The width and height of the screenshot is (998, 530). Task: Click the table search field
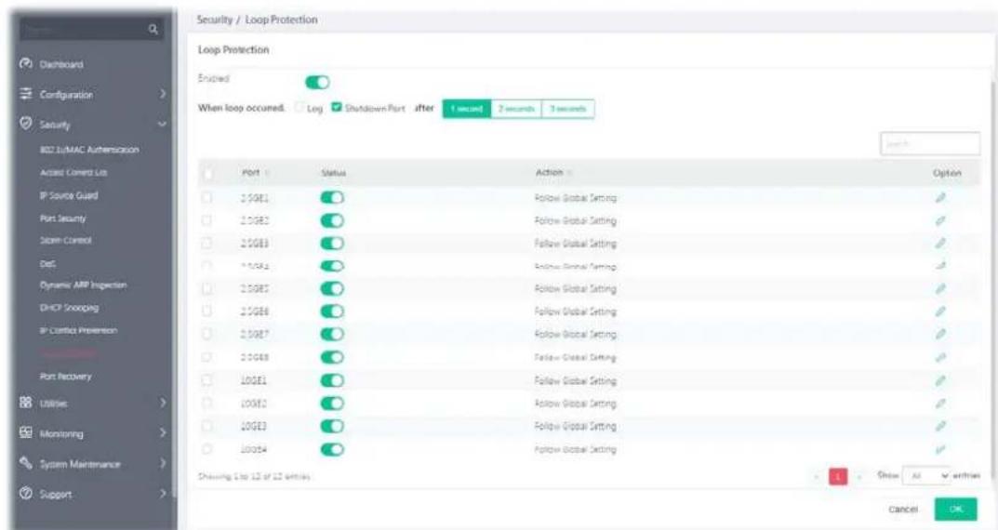coord(930,144)
